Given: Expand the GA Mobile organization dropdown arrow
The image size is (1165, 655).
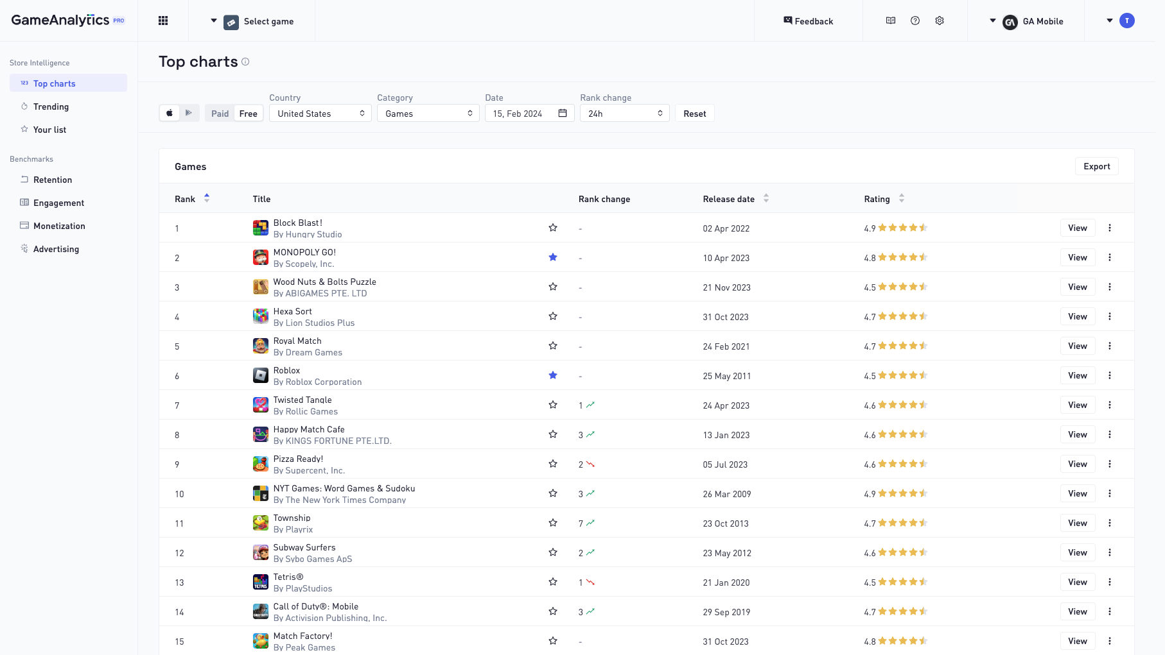Looking at the screenshot, I should click(993, 21).
